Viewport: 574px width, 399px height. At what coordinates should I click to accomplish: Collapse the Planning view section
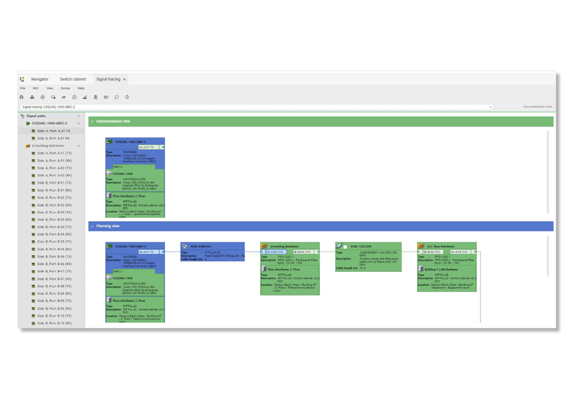[x=92, y=226]
